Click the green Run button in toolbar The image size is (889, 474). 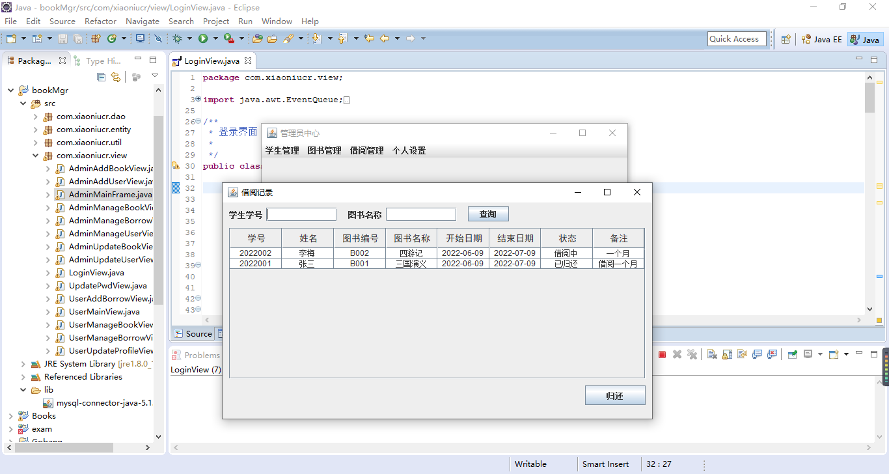tap(203, 38)
